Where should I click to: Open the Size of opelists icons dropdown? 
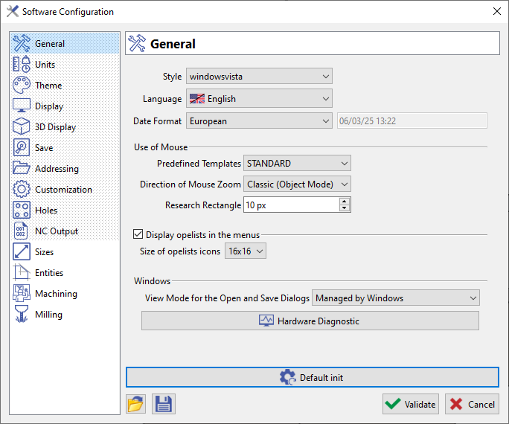[x=245, y=251]
